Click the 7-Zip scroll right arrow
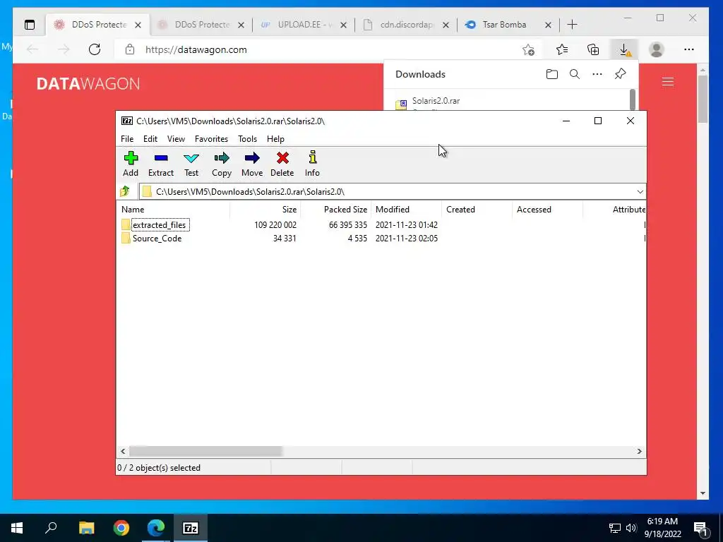 (639, 451)
